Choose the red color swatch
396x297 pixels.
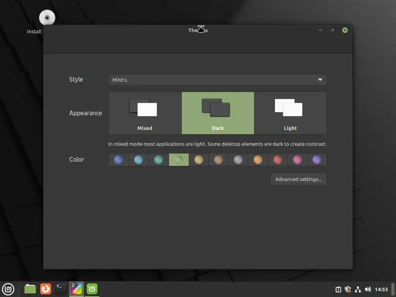[x=278, y=160]
